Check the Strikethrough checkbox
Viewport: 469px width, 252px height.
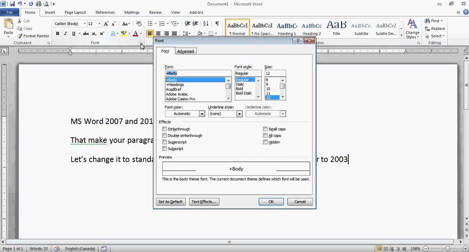(165, 129)
